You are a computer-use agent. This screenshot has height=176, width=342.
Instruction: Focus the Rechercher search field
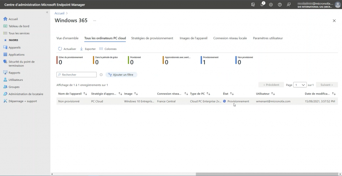pos(76,75)
